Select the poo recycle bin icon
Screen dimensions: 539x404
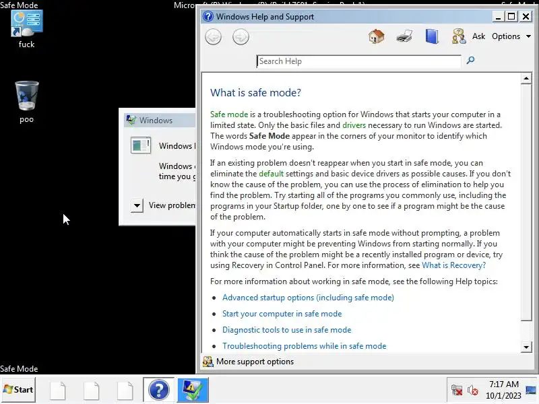coord(26,102)
